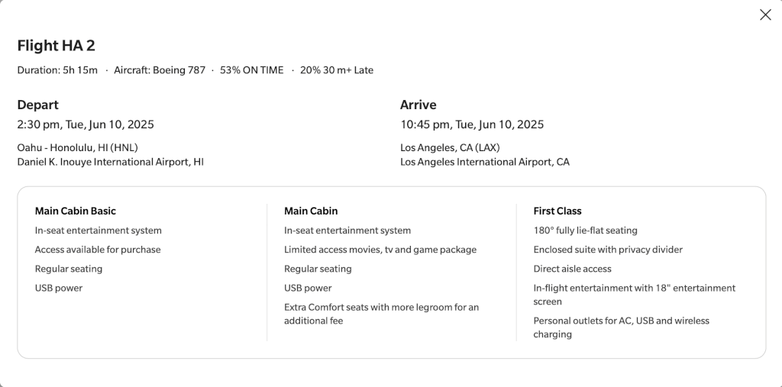Click the 53% ON TIME statistic
Viewport: 782px width, 387px height.
[252, 70]
